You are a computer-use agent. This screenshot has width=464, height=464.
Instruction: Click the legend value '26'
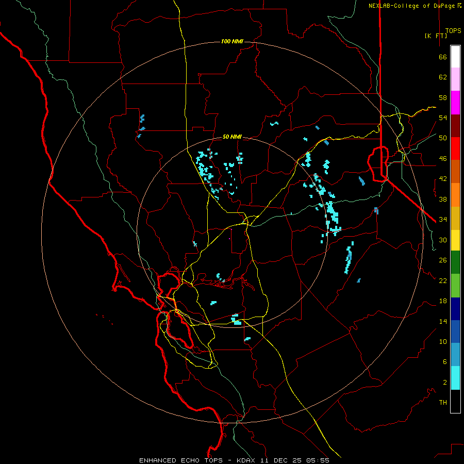[443, 260]
